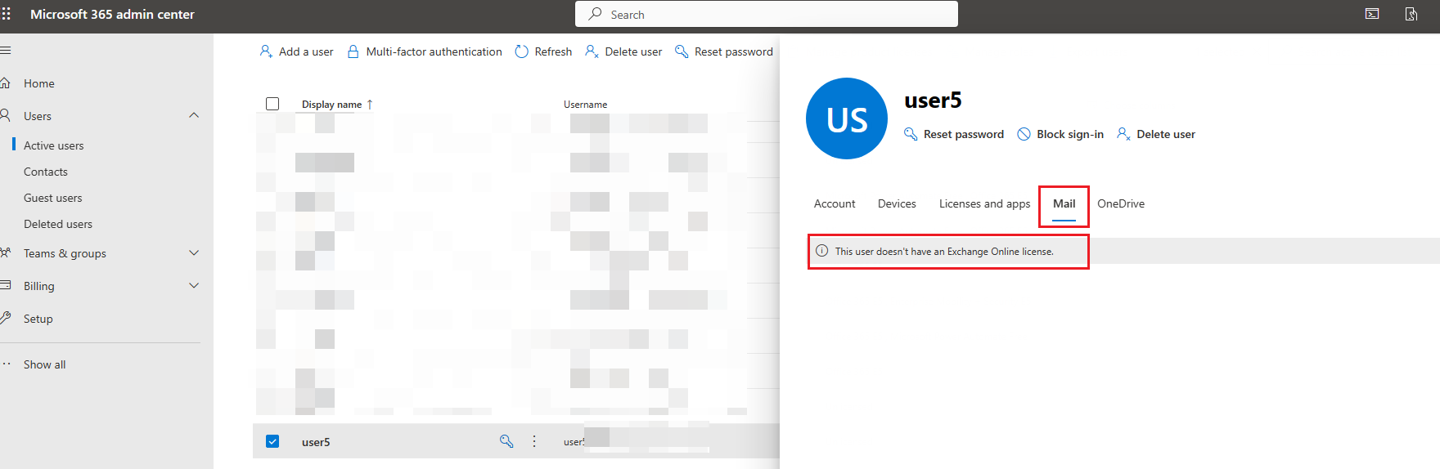Switch to the Account tab
This screenshot has width=1440, height=469.
[835, 203]
